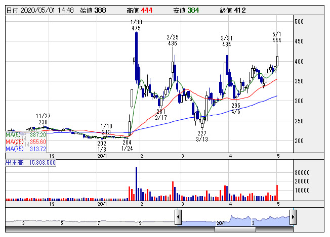Click the tallest blue volume bar
The image size is (330, 237).
coord(136,184)
